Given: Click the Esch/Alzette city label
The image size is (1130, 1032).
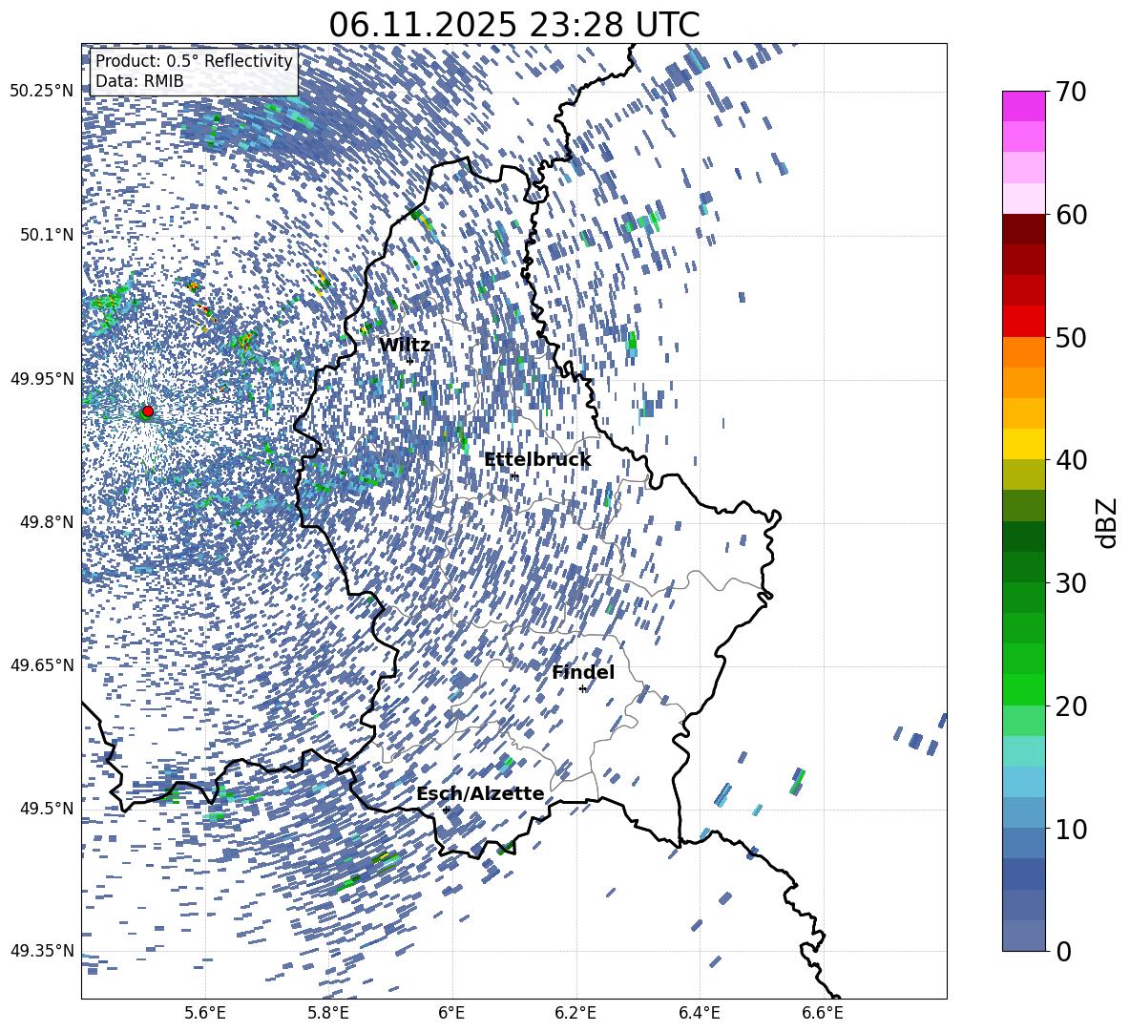Looking at the screenshot, I should 480,794.
